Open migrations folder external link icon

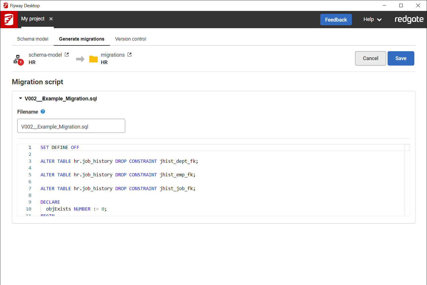coord(129,55)
